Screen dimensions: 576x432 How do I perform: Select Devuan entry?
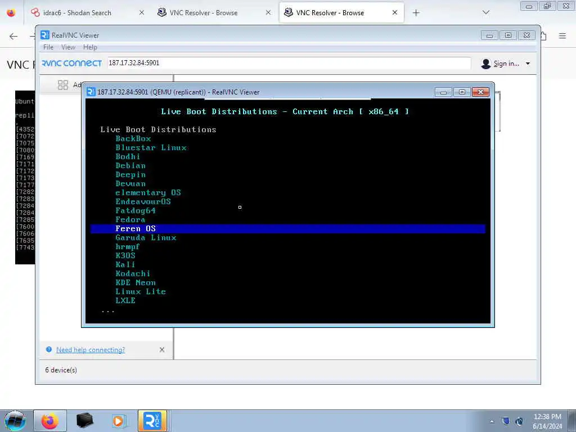pos(130,183)
